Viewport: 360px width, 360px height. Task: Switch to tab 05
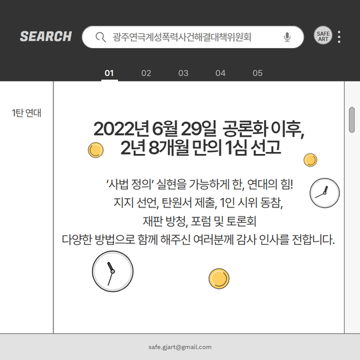pyautogui.click(x=257, y=73)
